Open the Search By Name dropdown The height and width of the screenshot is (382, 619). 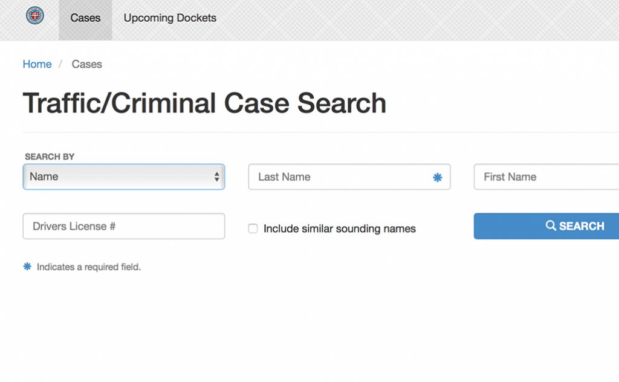click(124, 176)
